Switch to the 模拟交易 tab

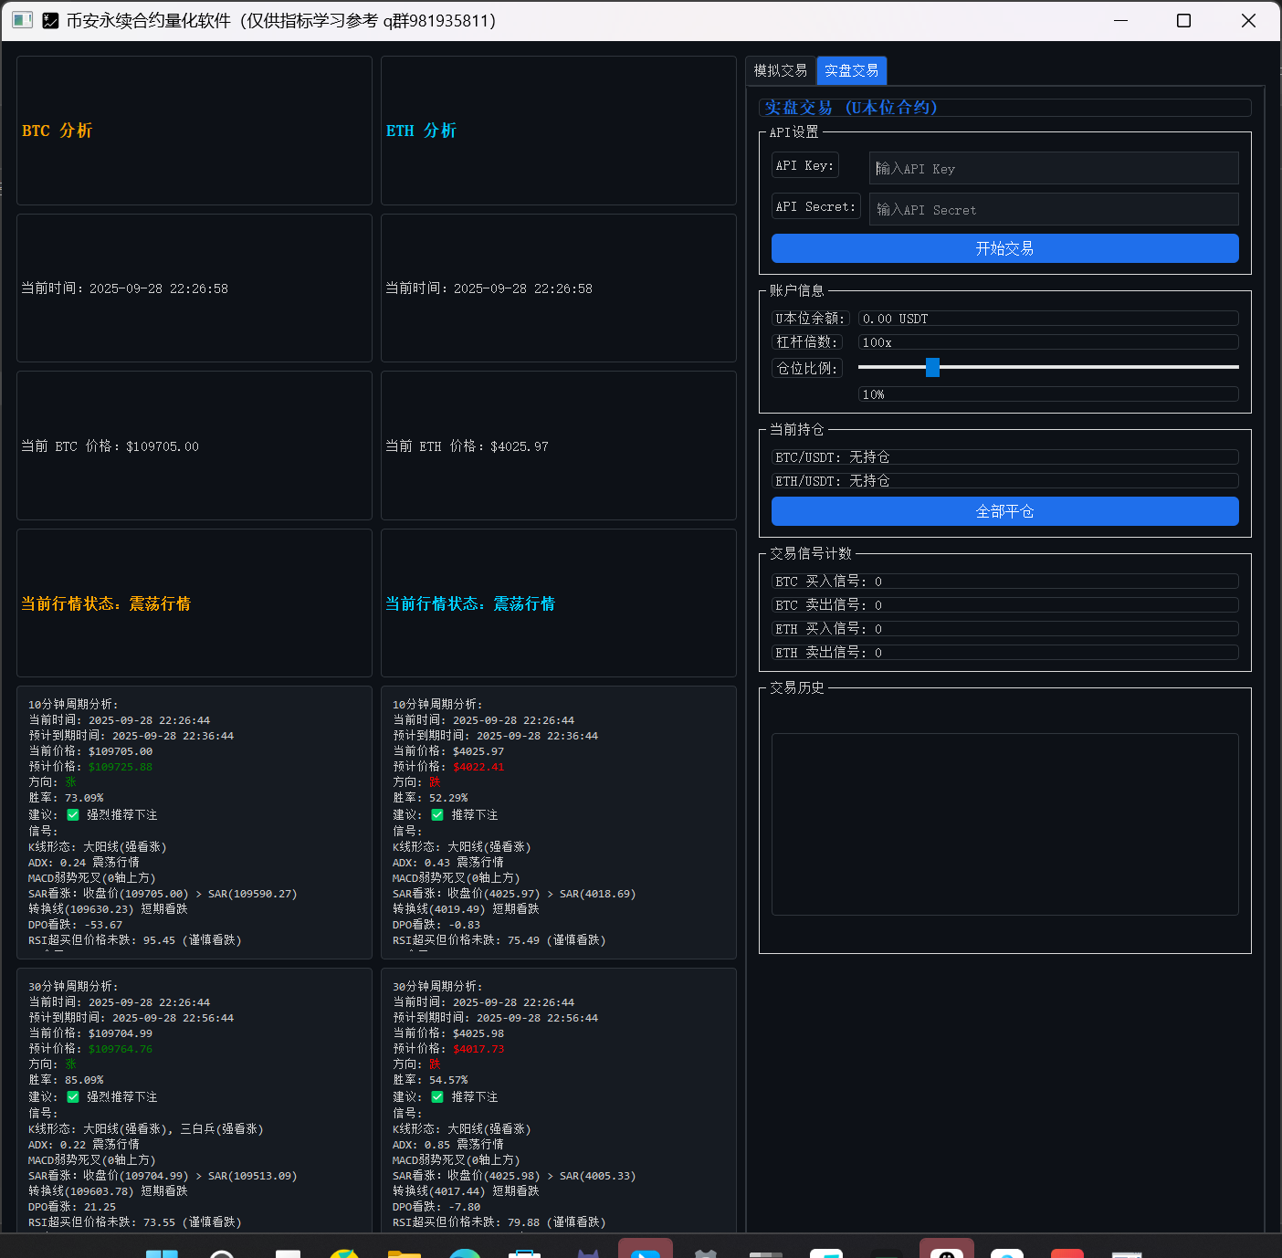tap(780, 70)
